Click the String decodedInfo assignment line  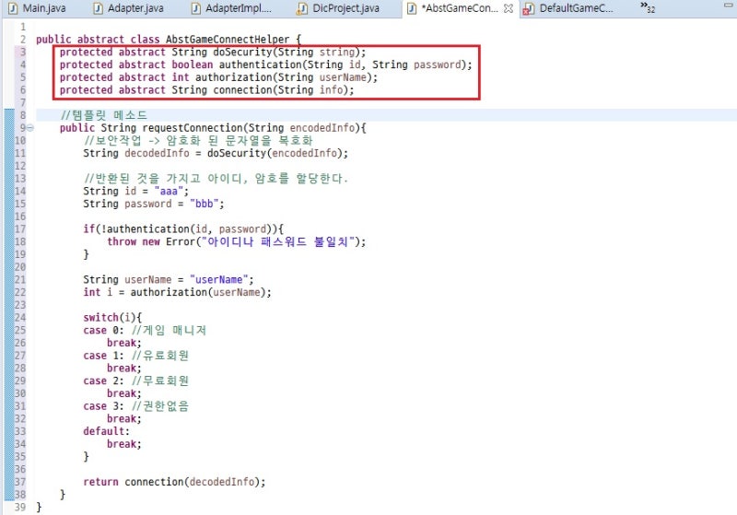[x=216, y=153]
